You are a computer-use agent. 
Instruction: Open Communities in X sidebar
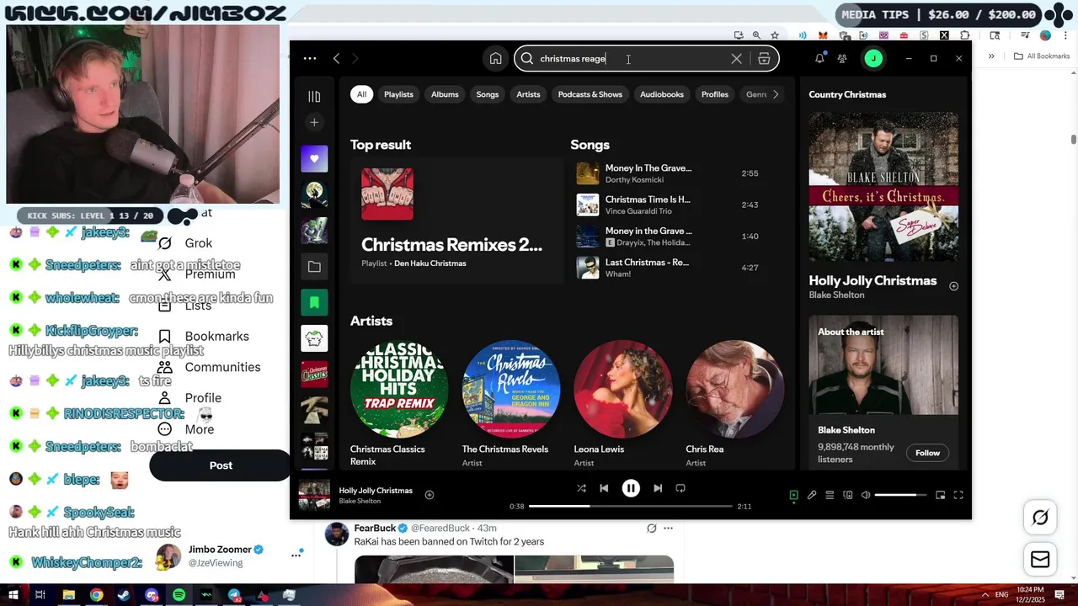tap(209, 367)
